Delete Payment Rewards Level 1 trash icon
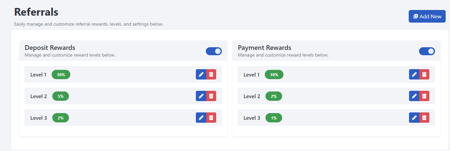Viewport: 450px width, 151px height. pyautogui.click(x=424, y=75)
